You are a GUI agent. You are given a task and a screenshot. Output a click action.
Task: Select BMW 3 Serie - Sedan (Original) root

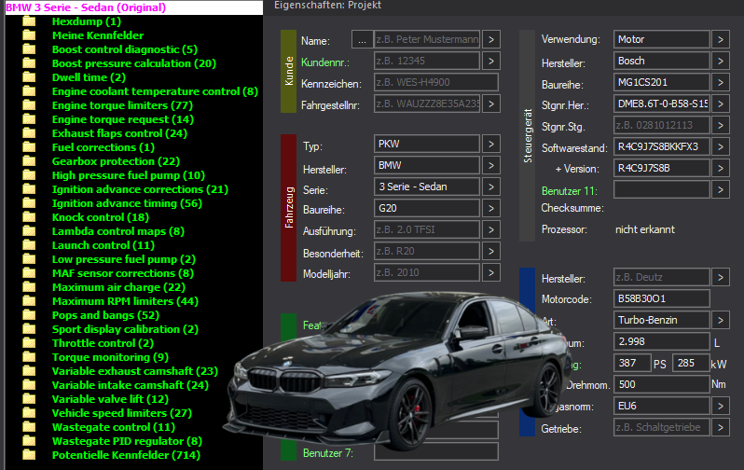(x=86, y=7)
